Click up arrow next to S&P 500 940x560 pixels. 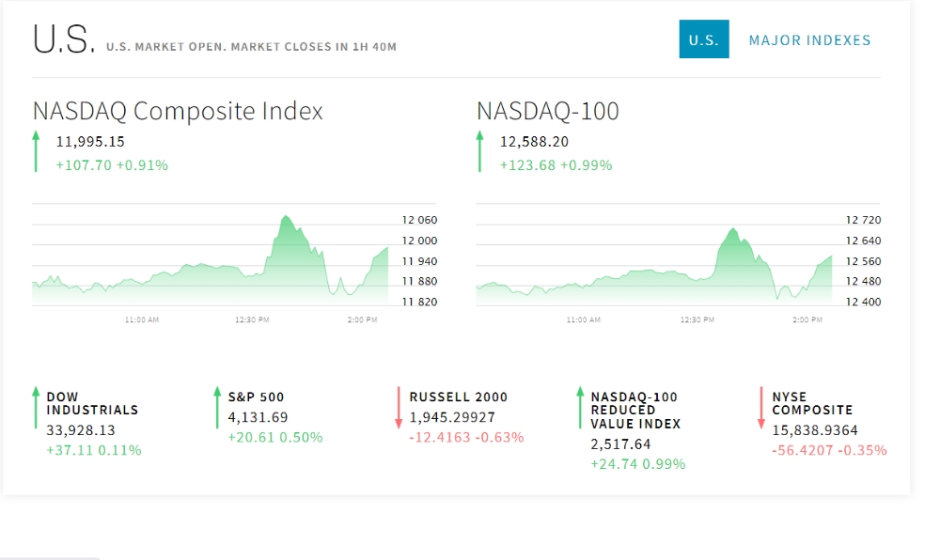point(217,408)
